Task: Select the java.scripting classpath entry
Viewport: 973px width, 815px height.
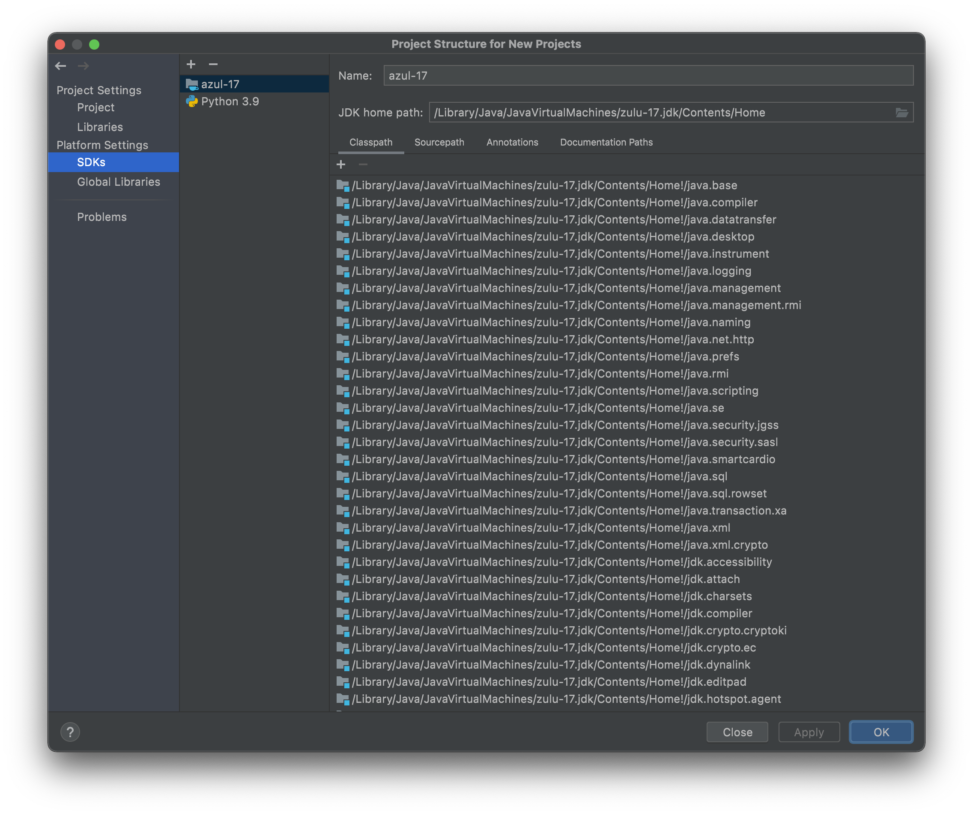Action: (627, 391)
